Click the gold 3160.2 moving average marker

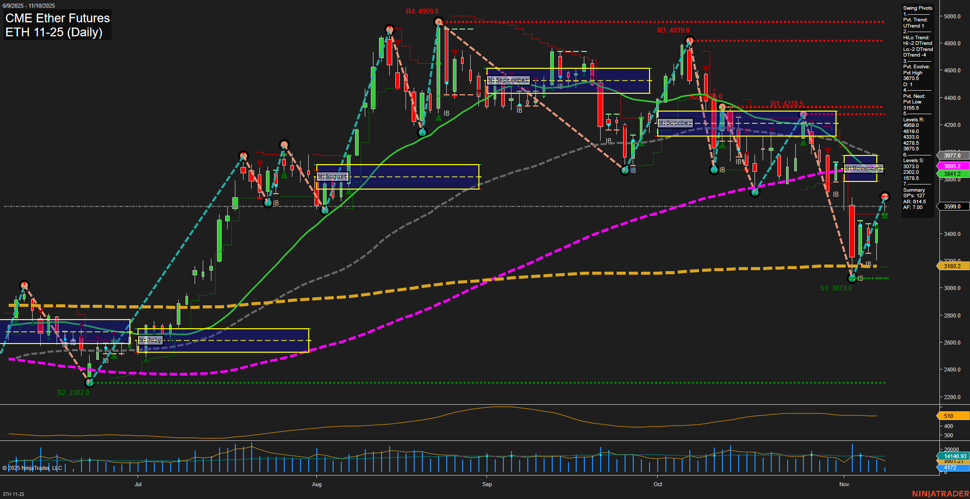tap(952, 266)
